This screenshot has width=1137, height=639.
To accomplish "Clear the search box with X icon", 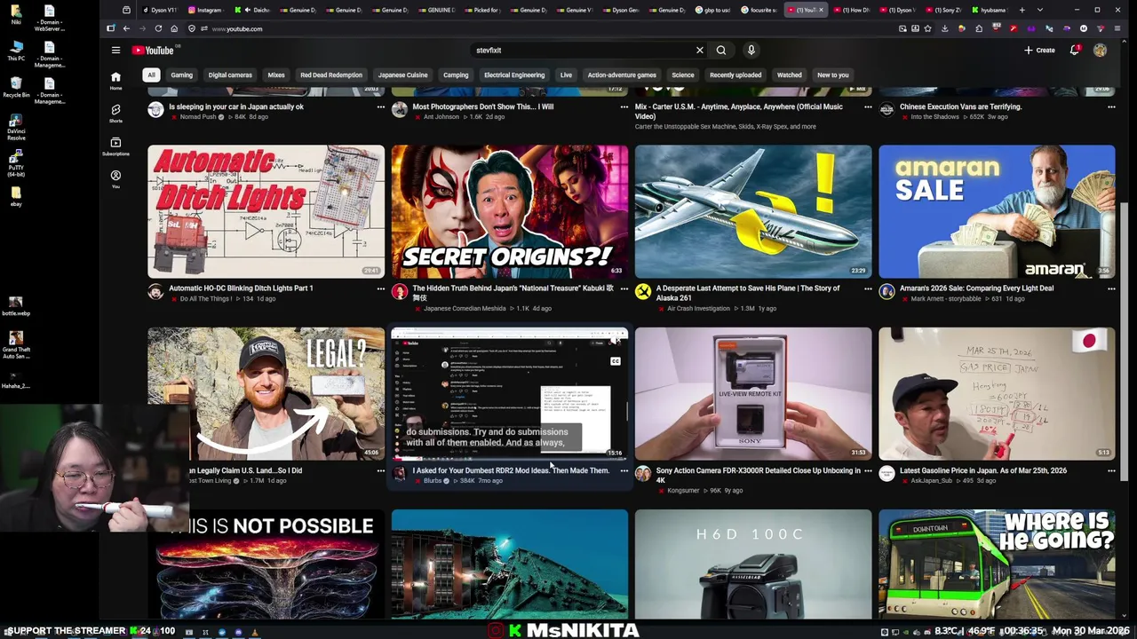I will 699,51.
